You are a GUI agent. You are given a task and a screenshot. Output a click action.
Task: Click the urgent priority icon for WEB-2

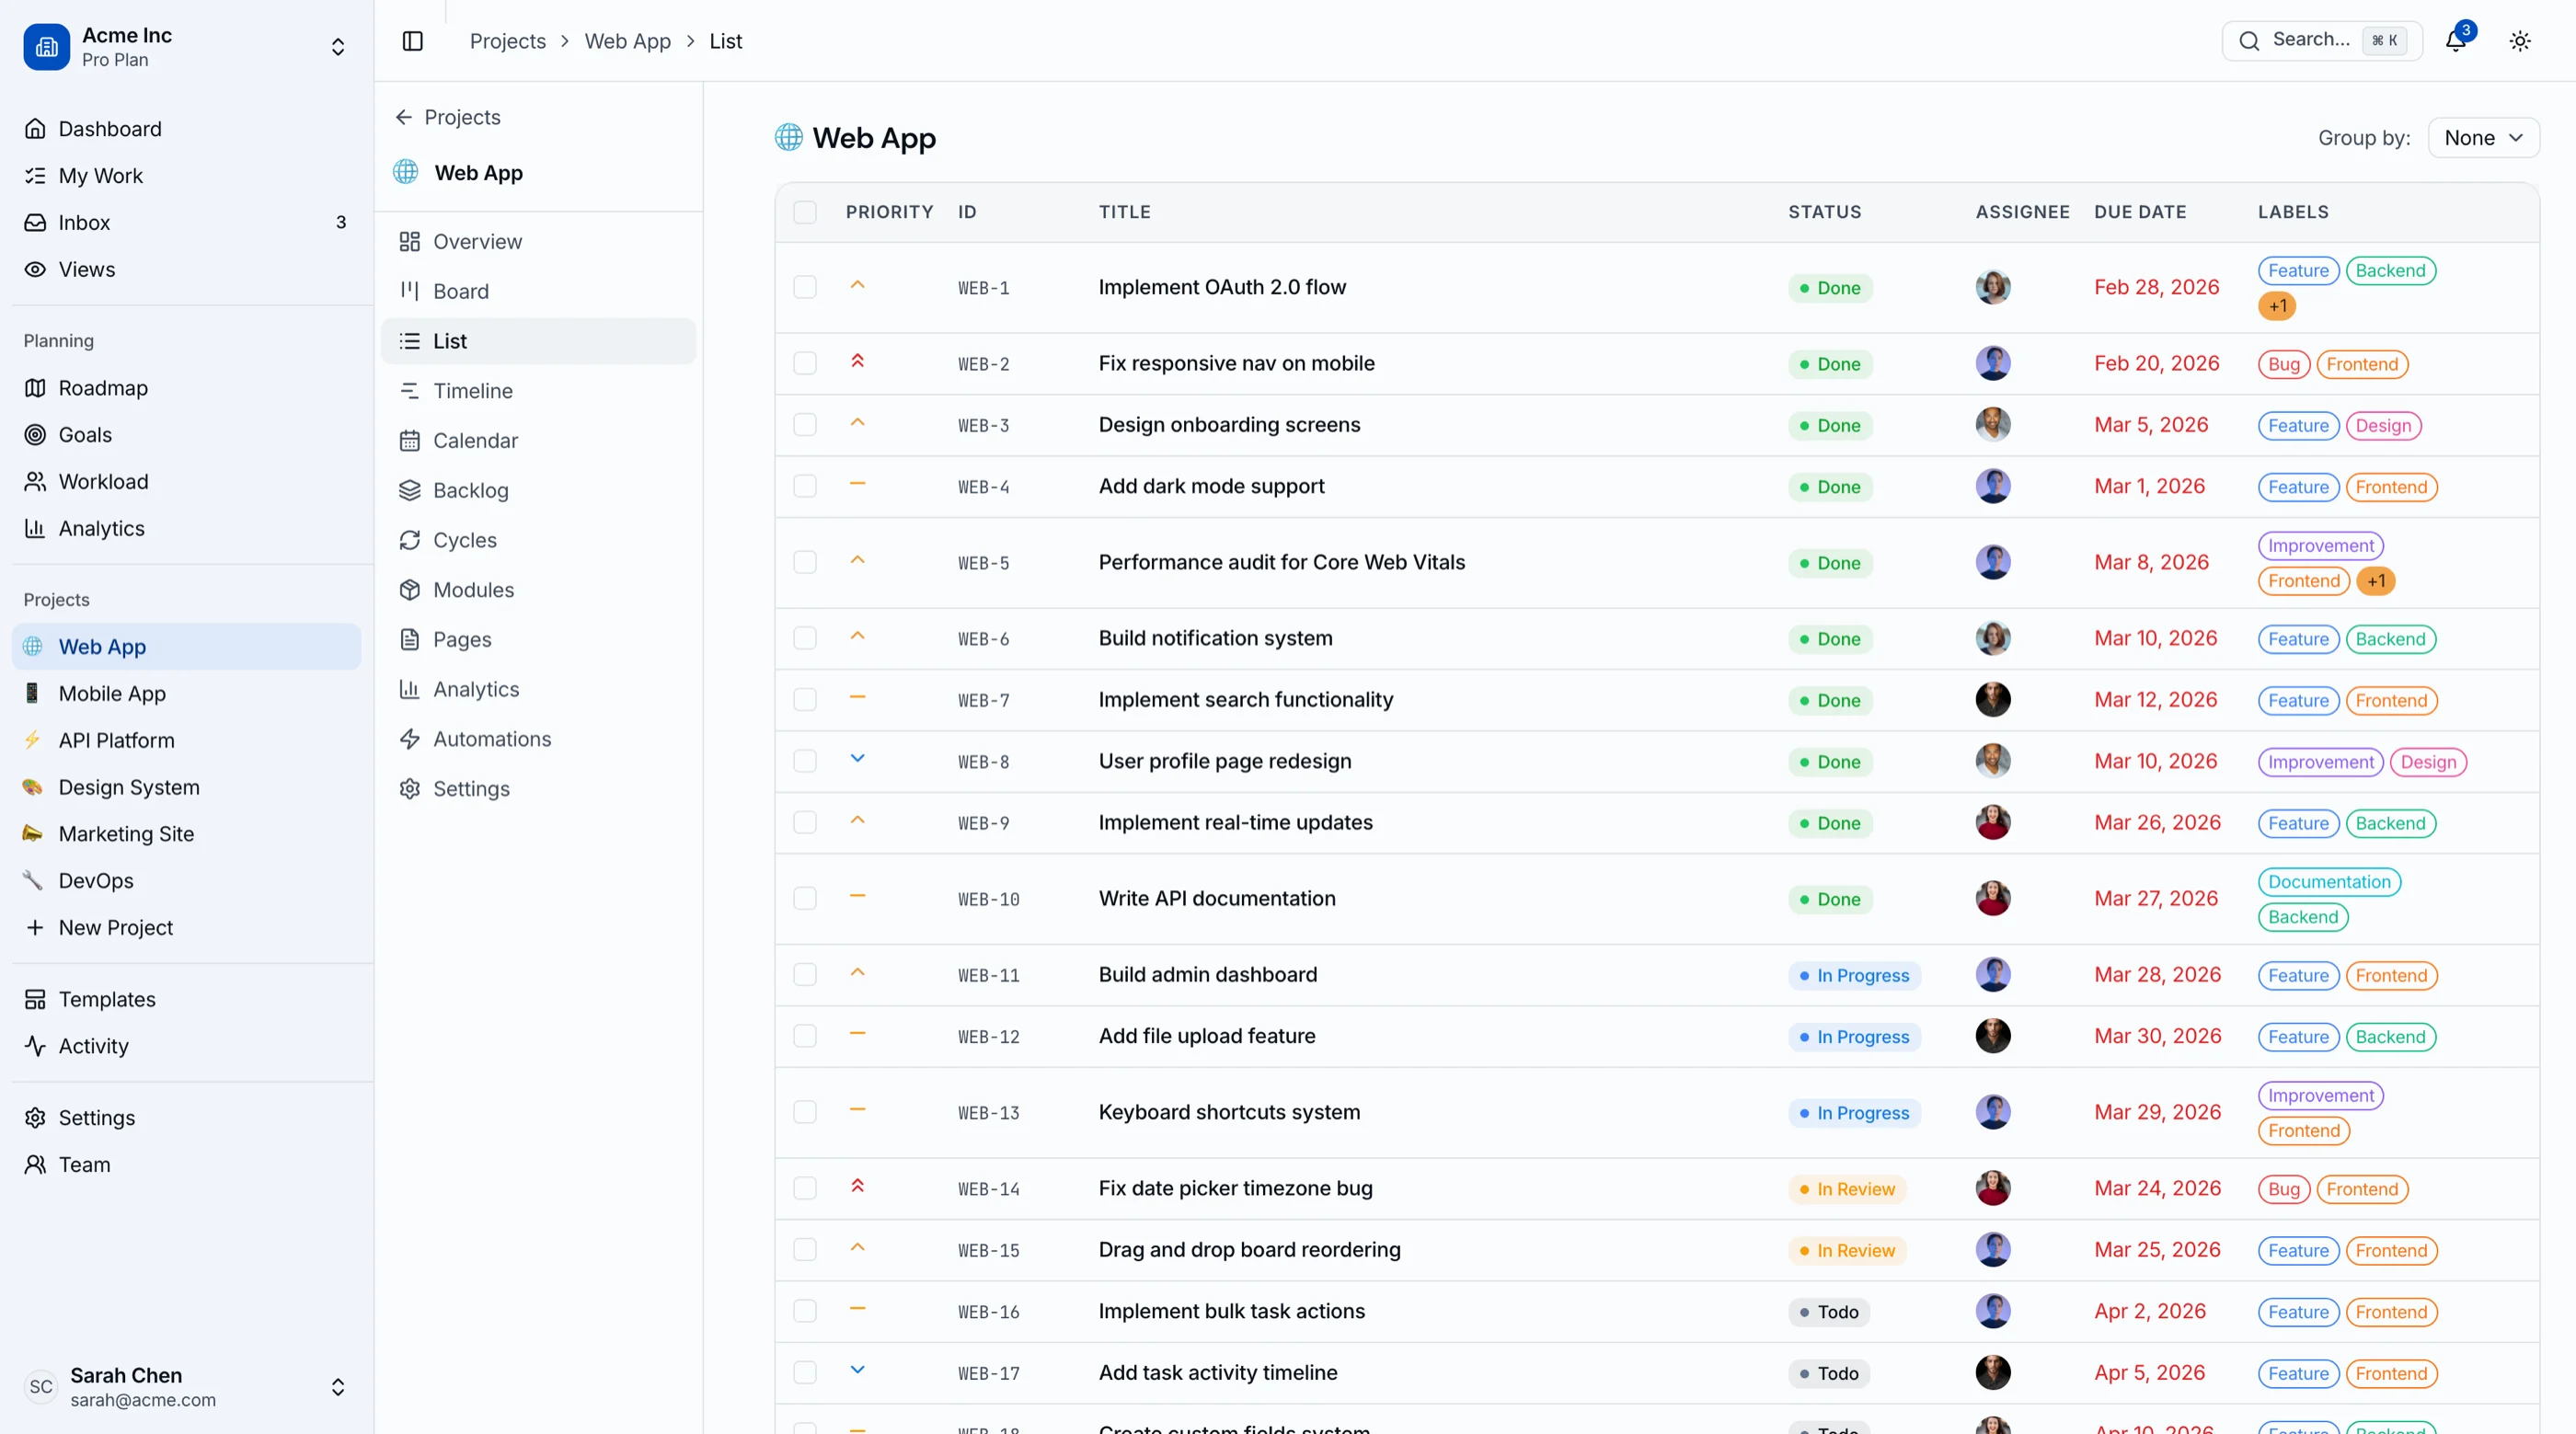857,361
